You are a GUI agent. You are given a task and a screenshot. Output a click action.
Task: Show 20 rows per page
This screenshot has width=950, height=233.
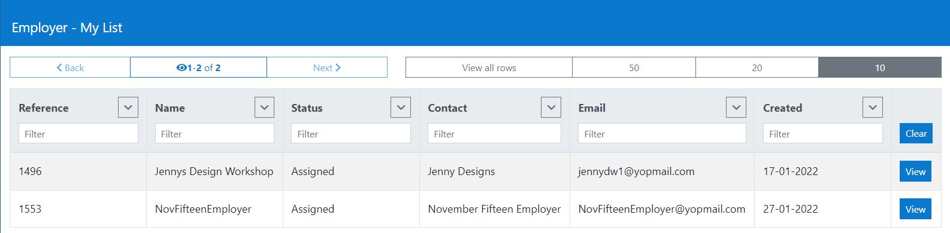click(757, 68)
